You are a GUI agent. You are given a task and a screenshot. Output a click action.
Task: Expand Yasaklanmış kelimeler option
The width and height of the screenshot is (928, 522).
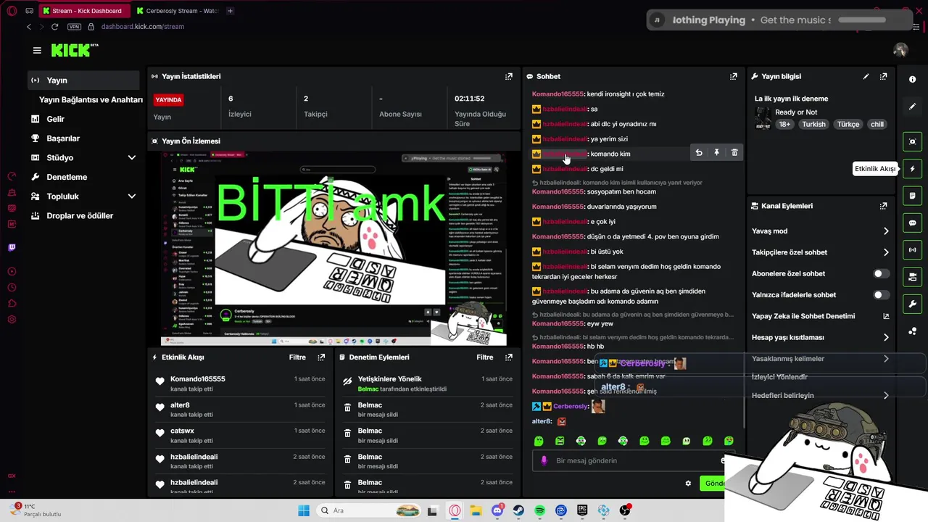[821, 359]
